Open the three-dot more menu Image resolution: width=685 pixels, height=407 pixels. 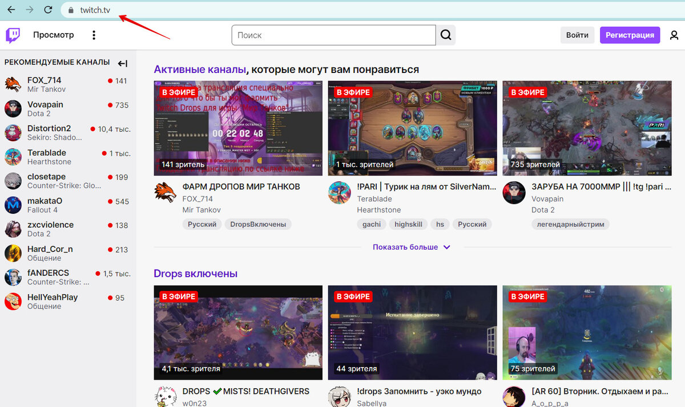point(94,35)
